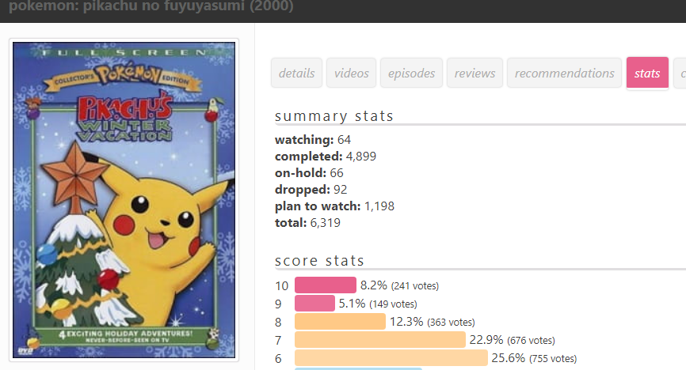Click the score 6 orange bar
This screenshot has height=370, width=686.
pos(391,358)
